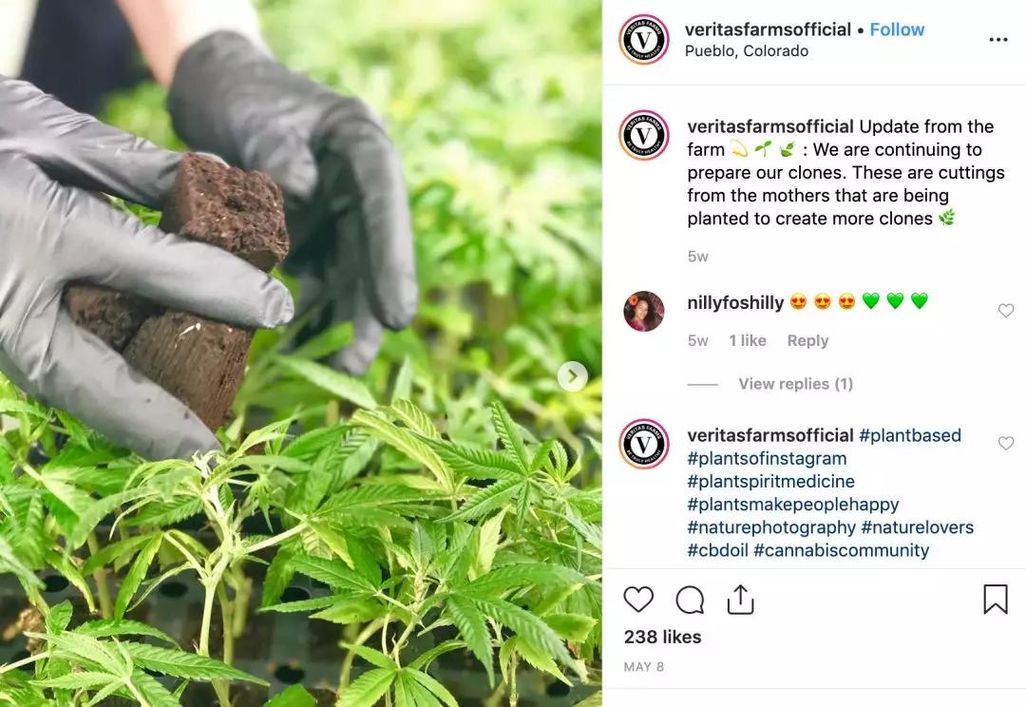Open veritasfarmsofficial profile avatar in header
This screenshot has width=1026, height=707.
(644, 39)
